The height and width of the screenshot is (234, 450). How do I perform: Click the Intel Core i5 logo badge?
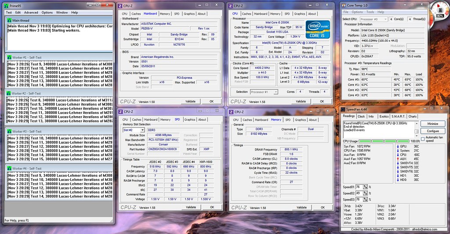pyautogui.click(x=318, y=29)
